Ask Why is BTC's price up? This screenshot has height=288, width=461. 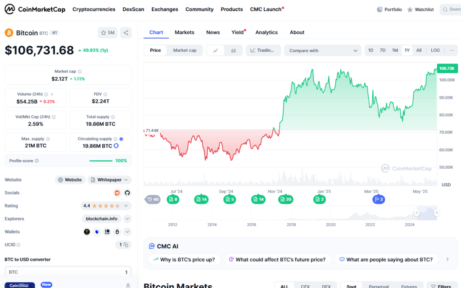pyautogui.click(x=184, y=260)
